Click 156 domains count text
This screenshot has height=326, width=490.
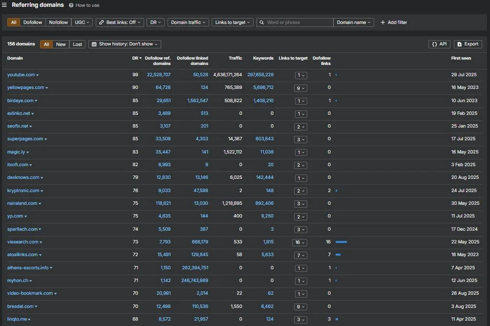coord(21,44)
